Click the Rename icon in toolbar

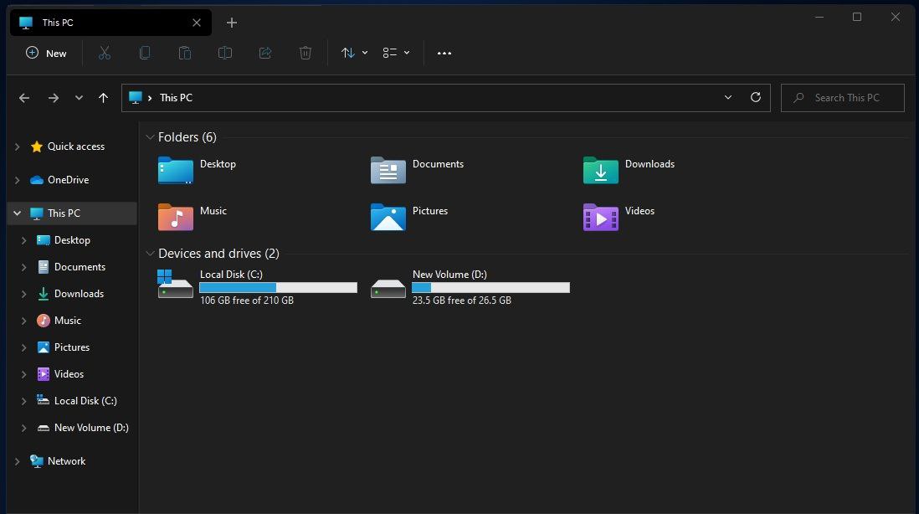pyautogui.click(x=225, y=53)
